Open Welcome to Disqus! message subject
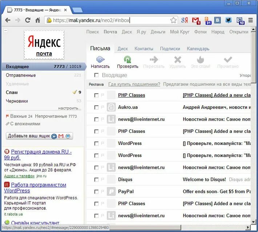Viewport: 258px width, 232px height. pos(204,179)
